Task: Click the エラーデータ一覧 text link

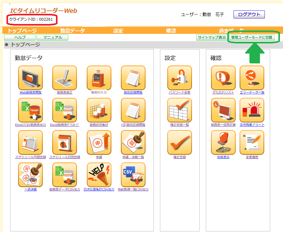Action: point(252,93)
